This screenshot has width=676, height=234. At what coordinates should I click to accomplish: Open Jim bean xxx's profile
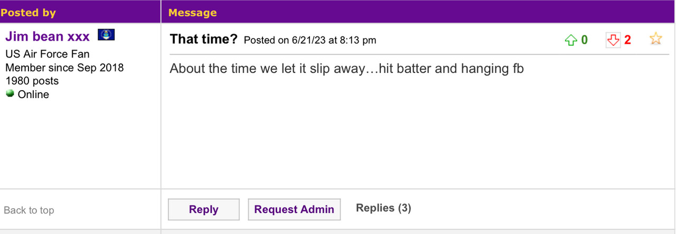(x=48, y=36)
